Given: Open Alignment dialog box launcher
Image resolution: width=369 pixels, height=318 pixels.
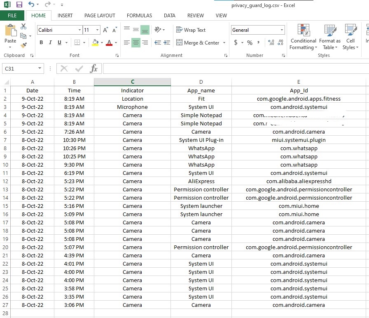Looking at the screenshot, I should 226,55.
